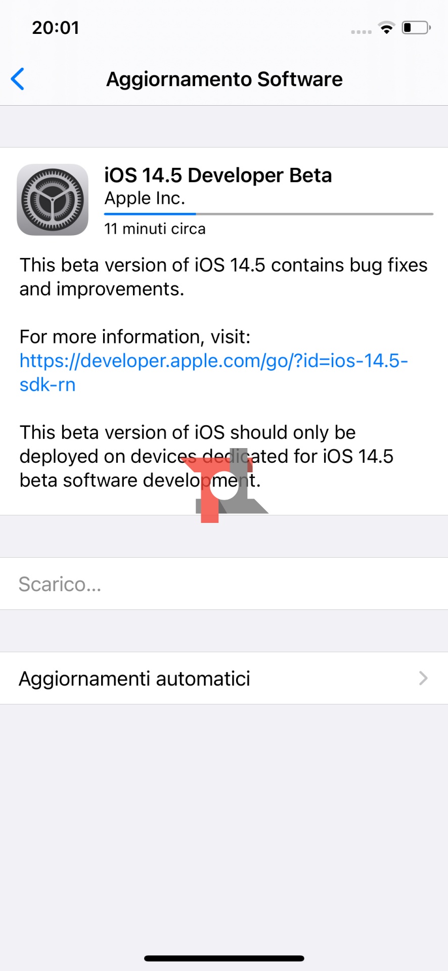The image size is (448, 971).
Task: Click the red and gray watermark logo
Action: [226, 486]
